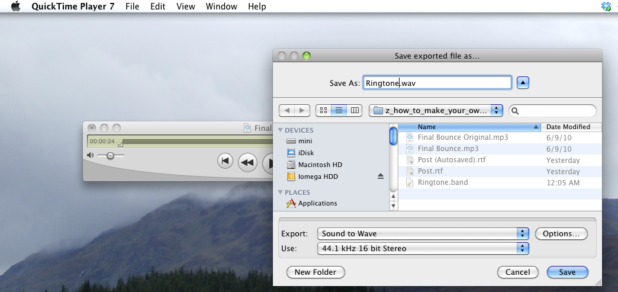Screen dimensions: 618x292
Task: Eject the Iomega HDD drive
Action: [x=381, y=177]
